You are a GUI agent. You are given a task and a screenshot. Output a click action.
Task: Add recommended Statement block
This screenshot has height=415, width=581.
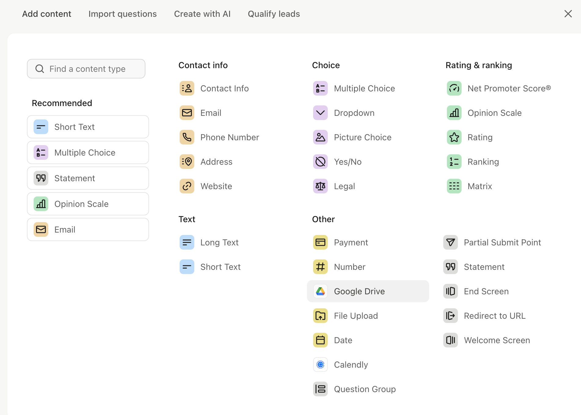pyautogui.click(x=88, y=178)
